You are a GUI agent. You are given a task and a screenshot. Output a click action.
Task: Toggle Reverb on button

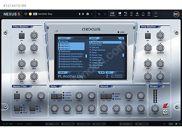click(103, 97)
